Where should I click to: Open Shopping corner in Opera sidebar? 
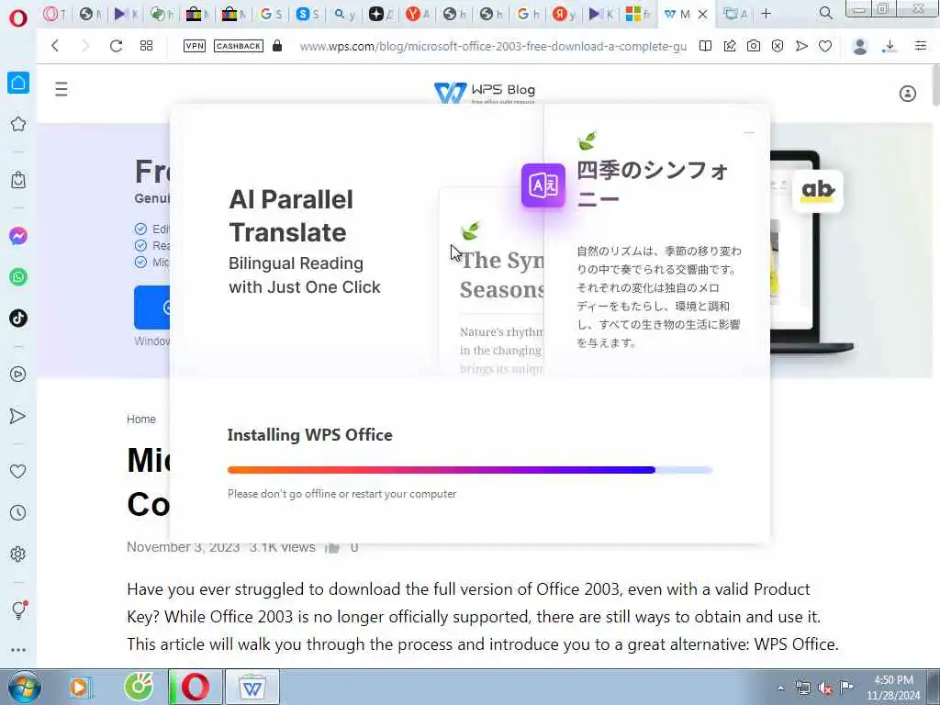tap(18, 180)
